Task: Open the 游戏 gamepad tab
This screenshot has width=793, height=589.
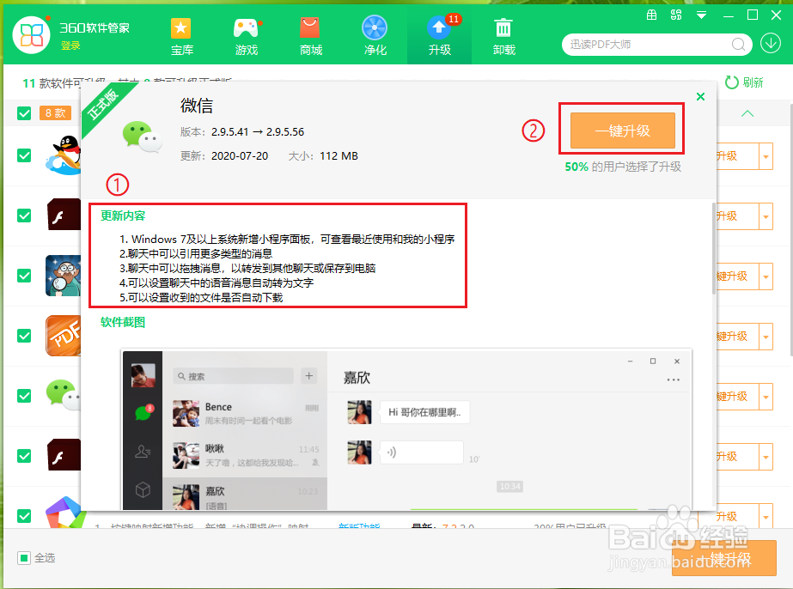Action: coord(247,36)
